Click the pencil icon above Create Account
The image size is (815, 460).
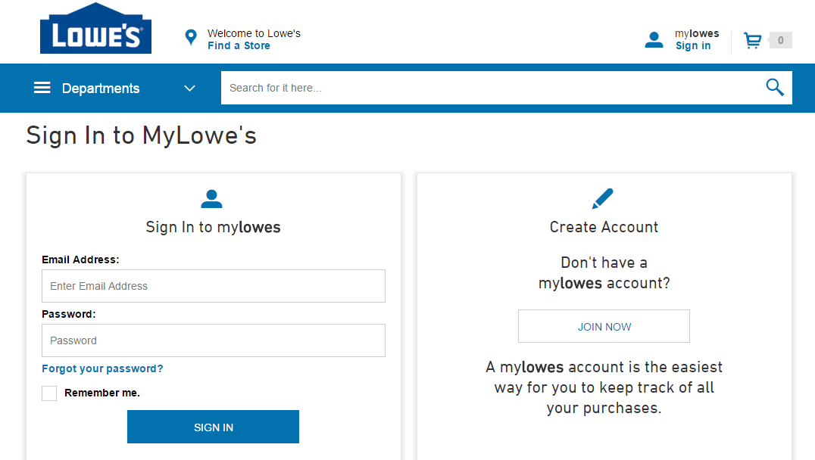point(602,199)
